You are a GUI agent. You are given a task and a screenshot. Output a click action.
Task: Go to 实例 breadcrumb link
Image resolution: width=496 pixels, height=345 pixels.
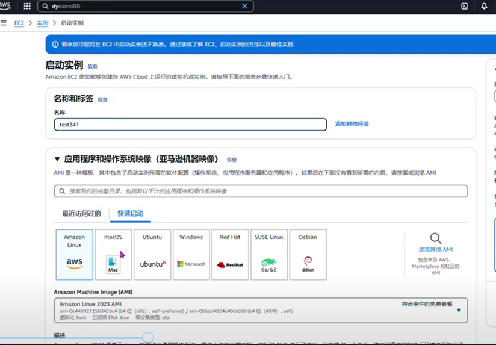coord(42,23)
